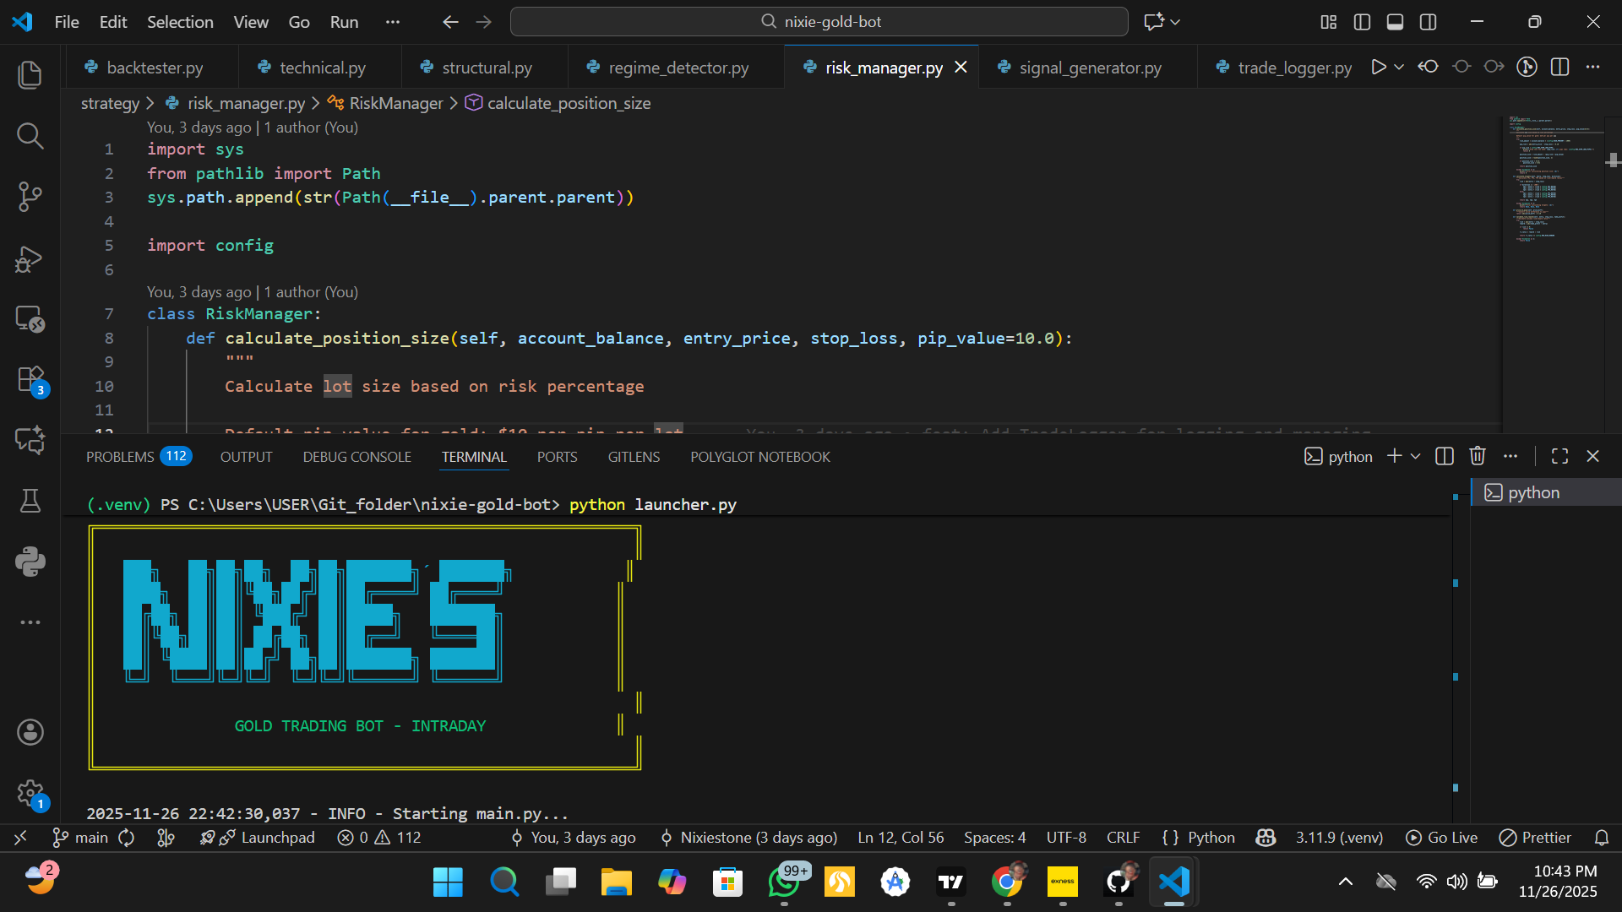Go back in navigation history
Image resolution: width=1622 pixels, height=912 pixels.
click(450, 22)
